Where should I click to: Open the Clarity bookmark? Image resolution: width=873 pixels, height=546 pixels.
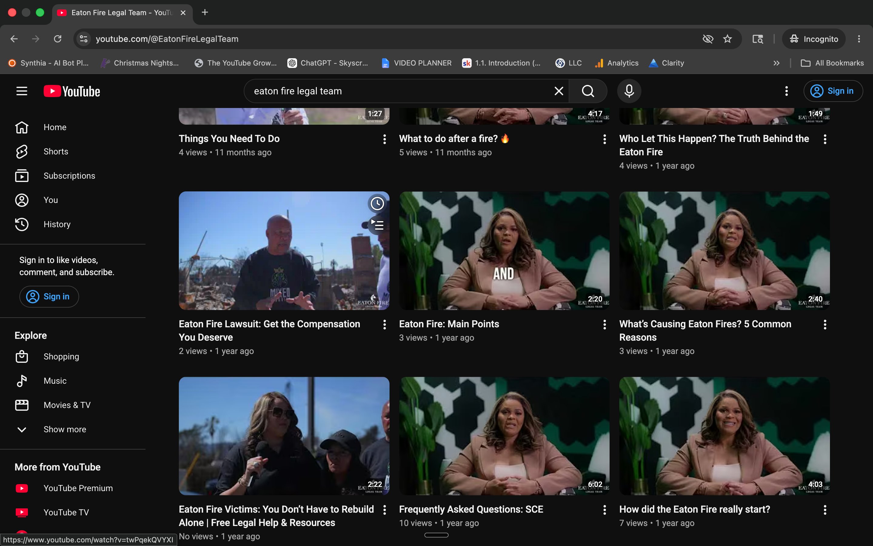pyautogui.click(x=666, y=63)
